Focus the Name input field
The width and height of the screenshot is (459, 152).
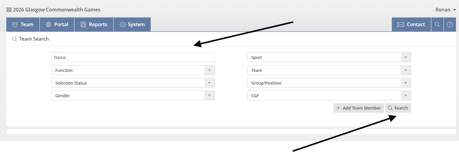click(133, 57)
